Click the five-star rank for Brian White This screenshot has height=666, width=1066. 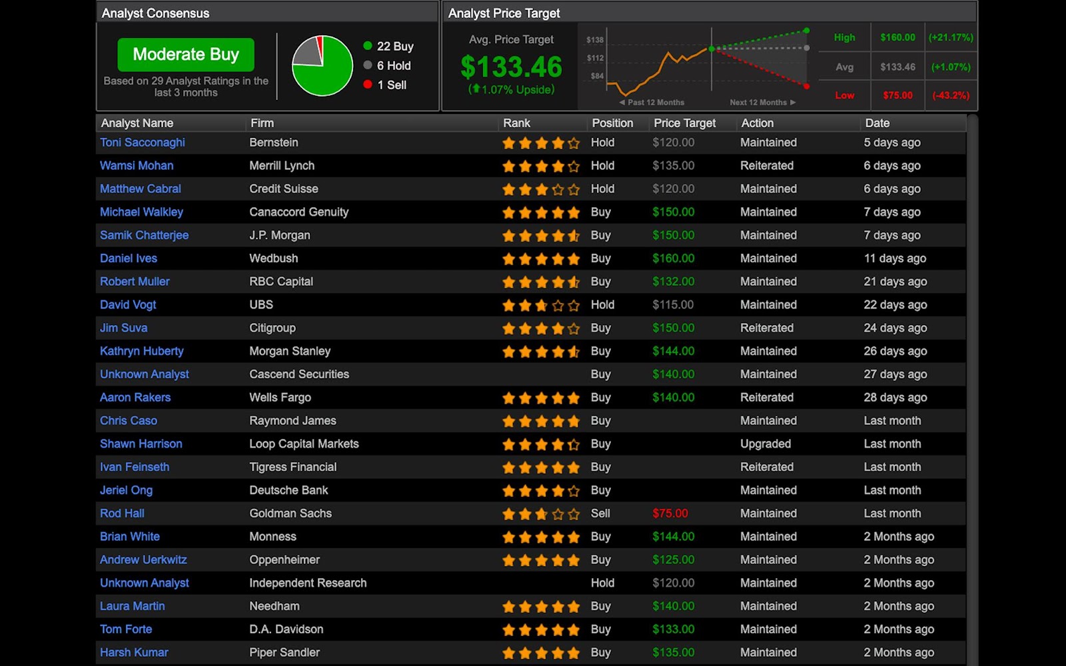pos(541,537)
